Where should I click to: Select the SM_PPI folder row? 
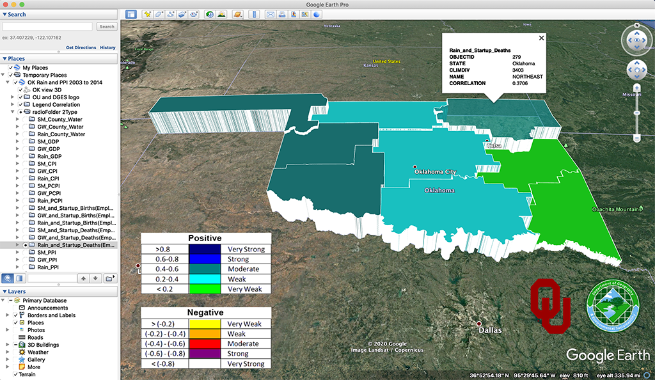(46, 253)
